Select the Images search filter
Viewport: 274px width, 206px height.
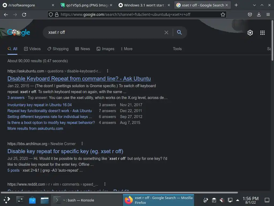(x=105, y=49)
